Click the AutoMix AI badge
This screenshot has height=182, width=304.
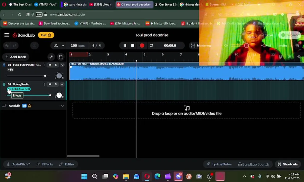point(24,106)
